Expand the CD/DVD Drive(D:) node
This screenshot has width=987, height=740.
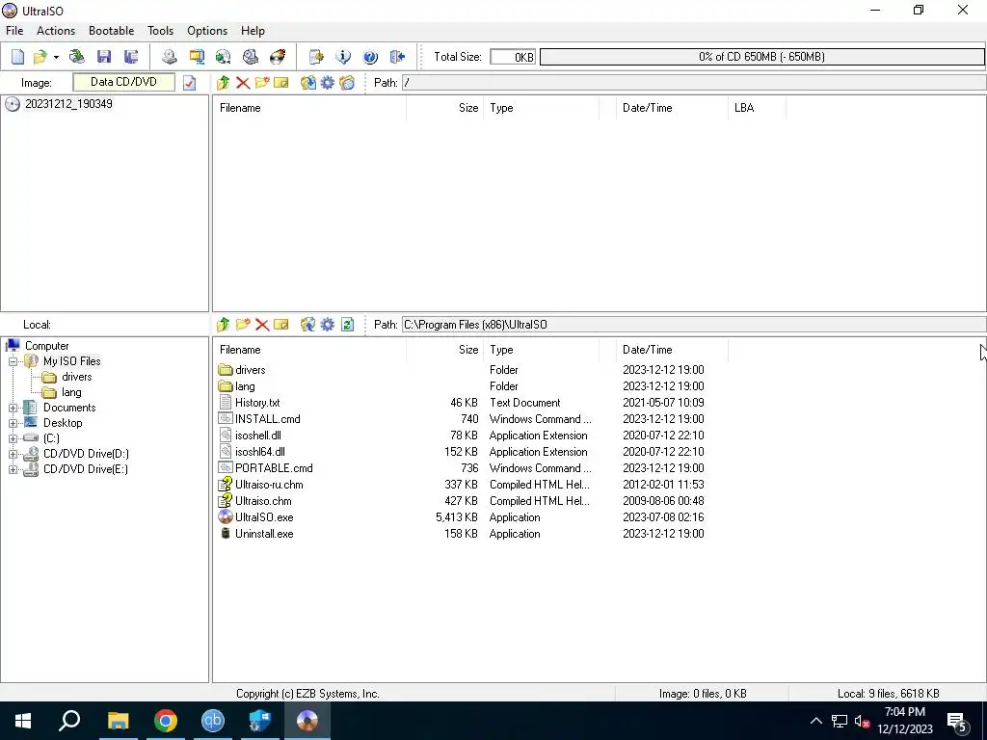[x=13, y=454]
